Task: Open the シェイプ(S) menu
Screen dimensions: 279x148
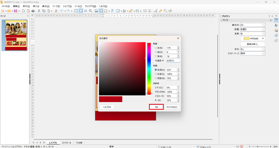Action: pyautogui.click(x=67, y=6)
